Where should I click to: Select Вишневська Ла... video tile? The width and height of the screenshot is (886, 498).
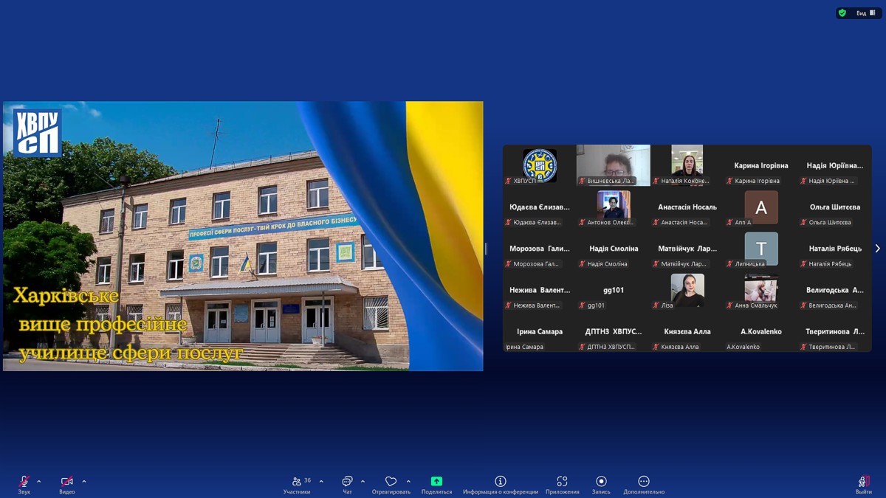point(614,165)
